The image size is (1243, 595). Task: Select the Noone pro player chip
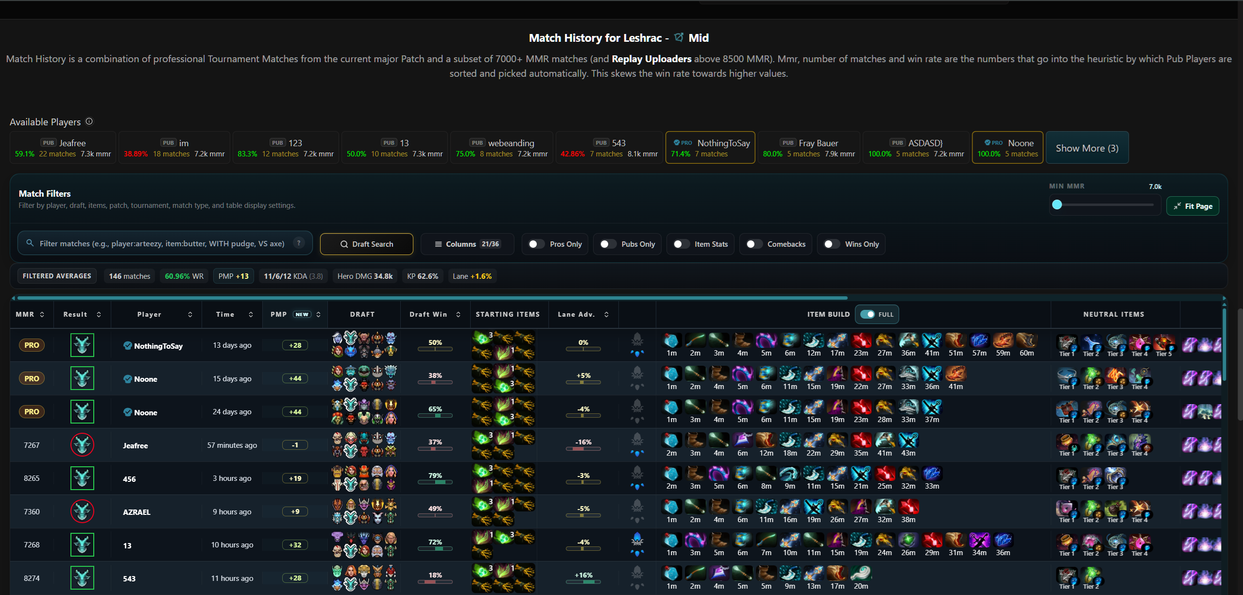coord(1007,148)
